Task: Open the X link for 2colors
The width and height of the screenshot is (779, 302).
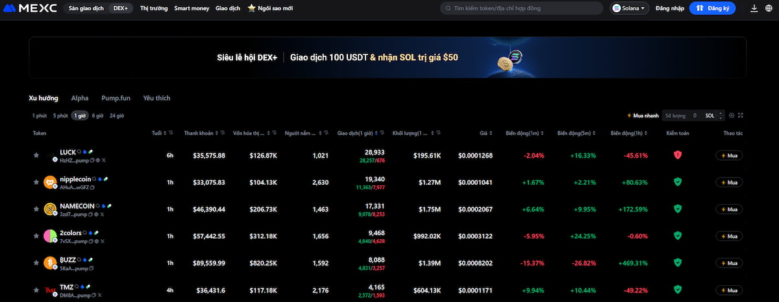Action: (103, 240)
